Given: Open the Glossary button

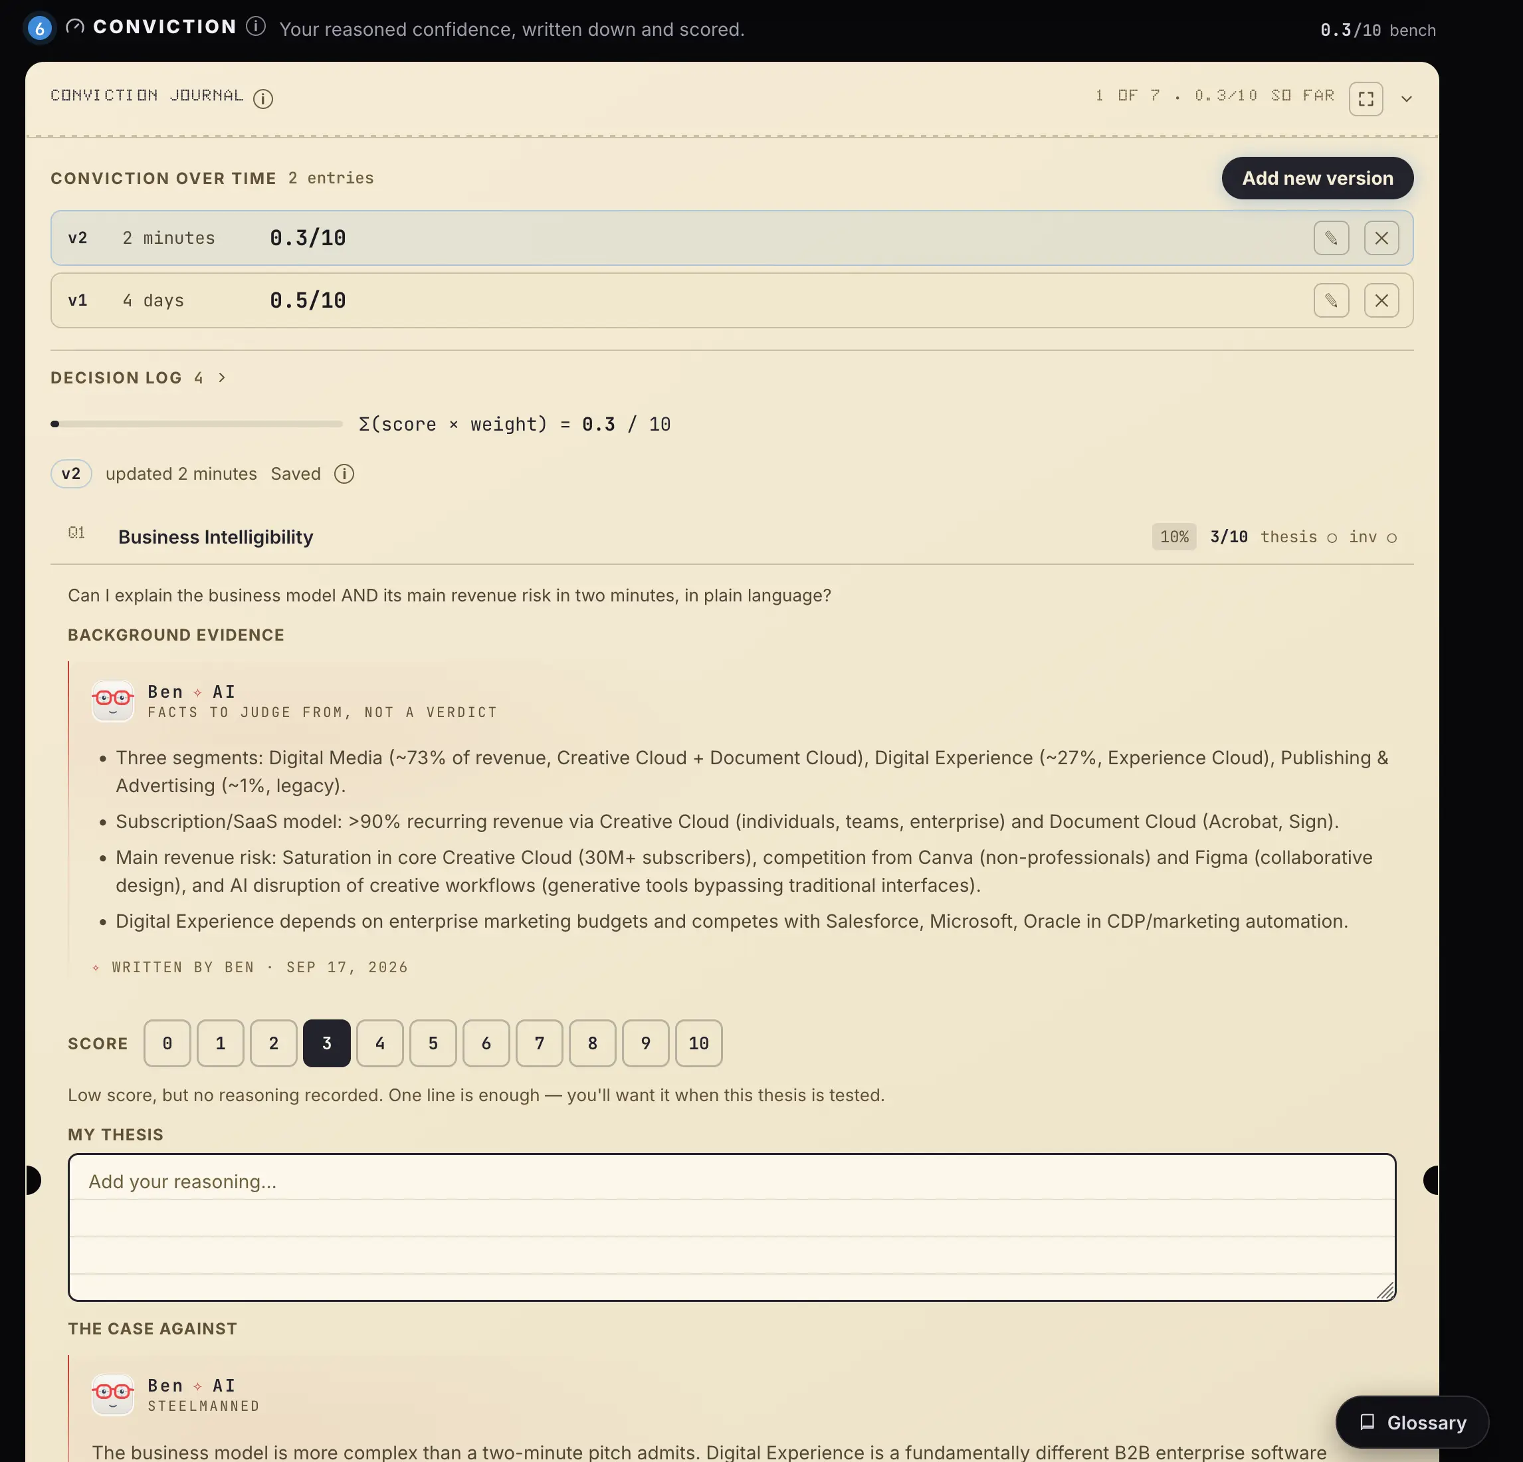Looking at the screenshot, I should (1412, 1422).
